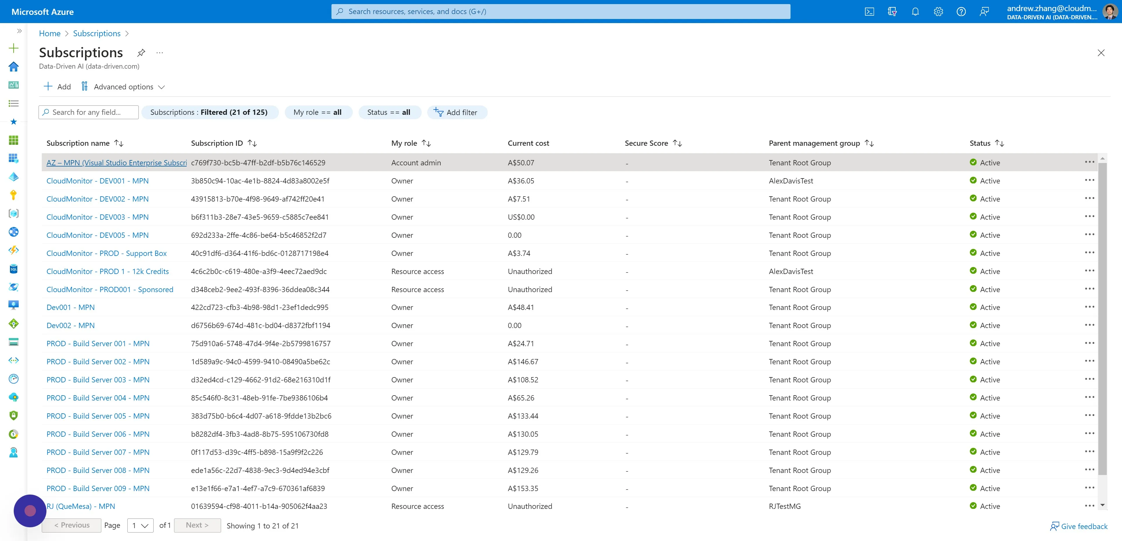
Task: Open Defender for Cloud shield icon
Action: (13, 415)
